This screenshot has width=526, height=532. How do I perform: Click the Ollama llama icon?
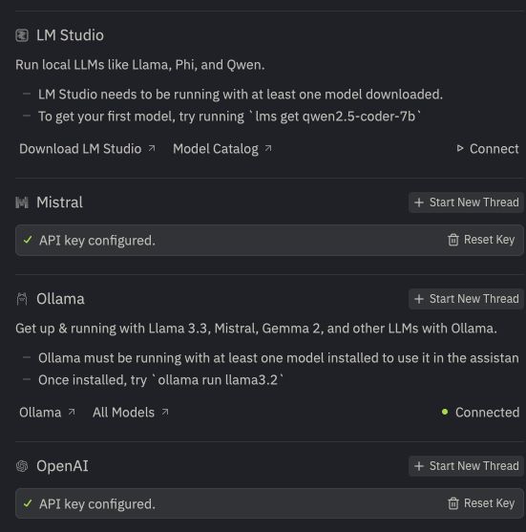(x=22, y=299)
